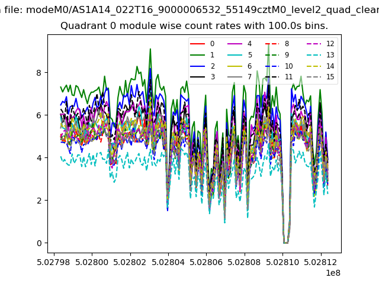Click the green solid line for module 1
This screenshot has width=379, height=284.
[199, 55]
